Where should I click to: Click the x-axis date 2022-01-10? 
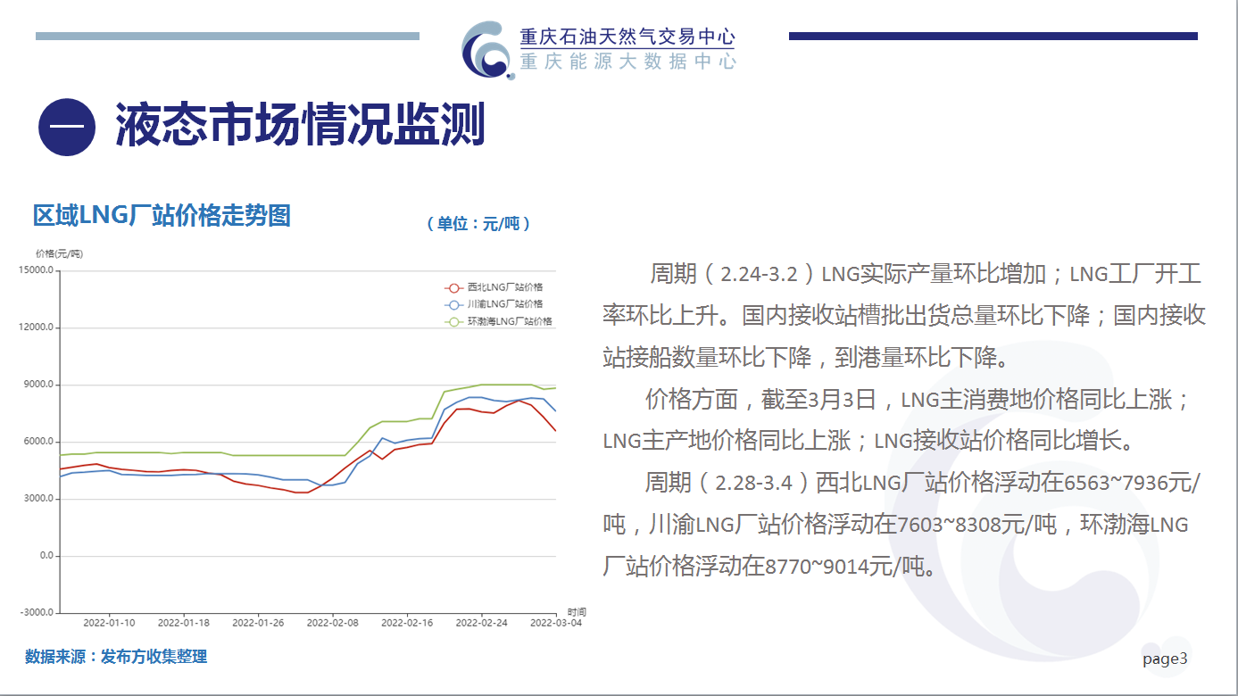point(109,623)
